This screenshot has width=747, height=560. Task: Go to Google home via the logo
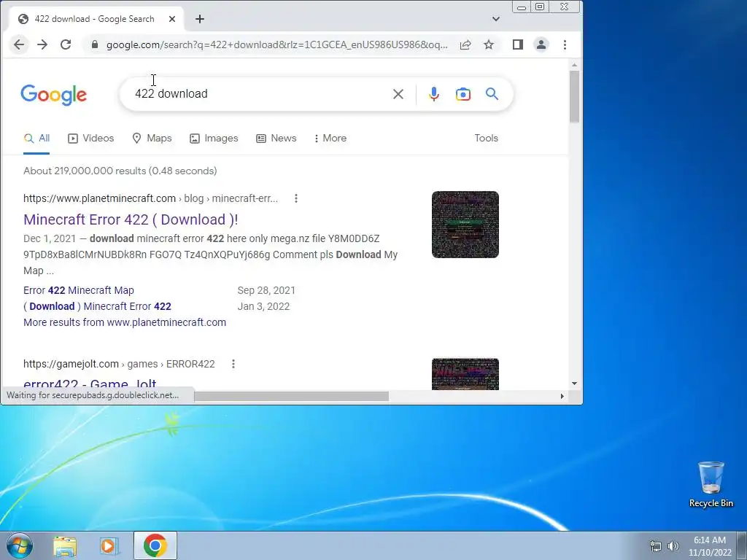click(x=54, y=95)
